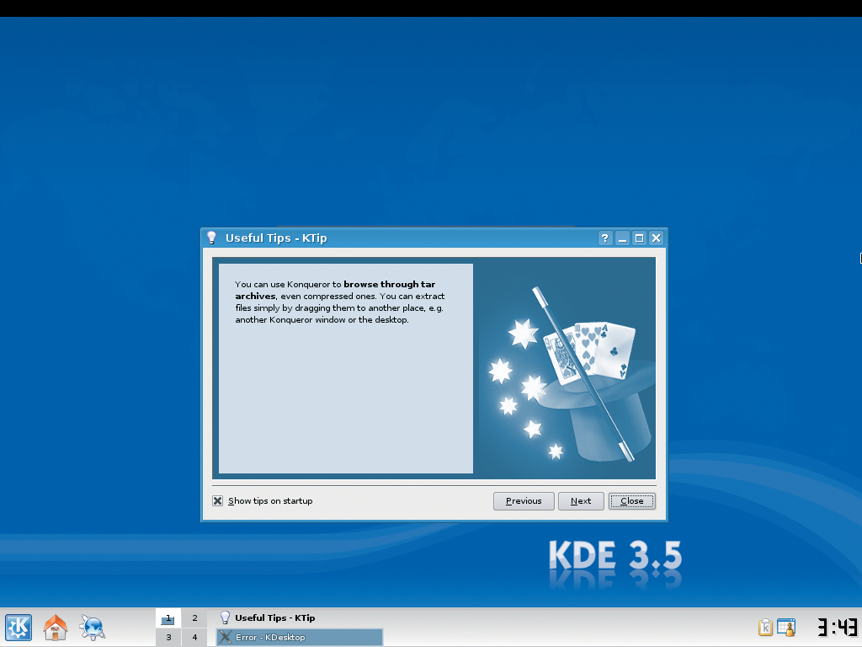Minimize the Useful Tips window

[622, 238]
